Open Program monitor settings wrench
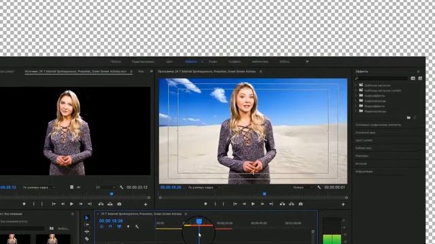The height and width of the screenshot is (244, 435). pyautogui.click(x=319, y=187)
